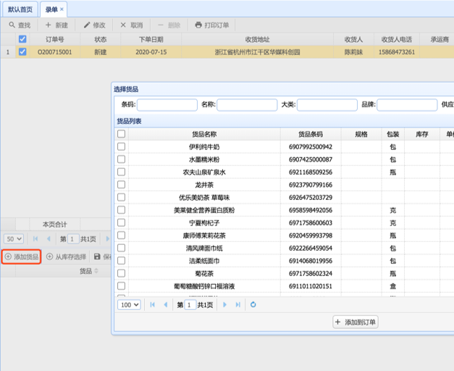Click the 添加到订单 button
This screenshot has height=371, width=454.
[356, 322]
